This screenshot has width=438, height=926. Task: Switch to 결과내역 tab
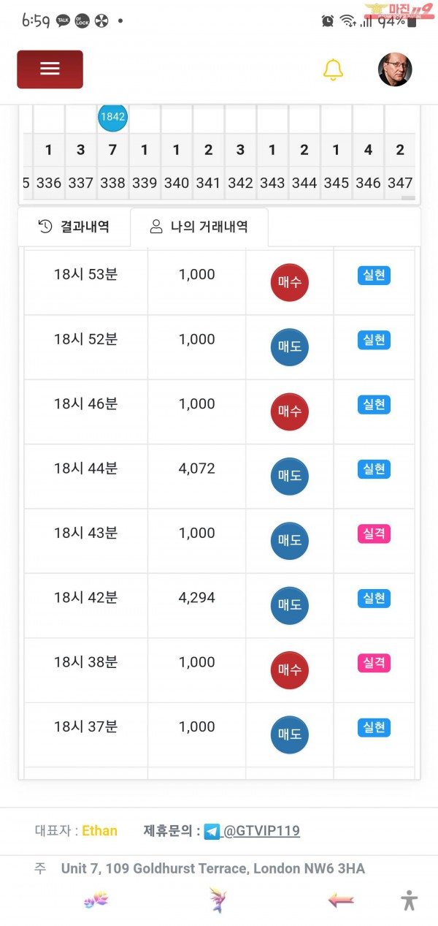[74, 227]
